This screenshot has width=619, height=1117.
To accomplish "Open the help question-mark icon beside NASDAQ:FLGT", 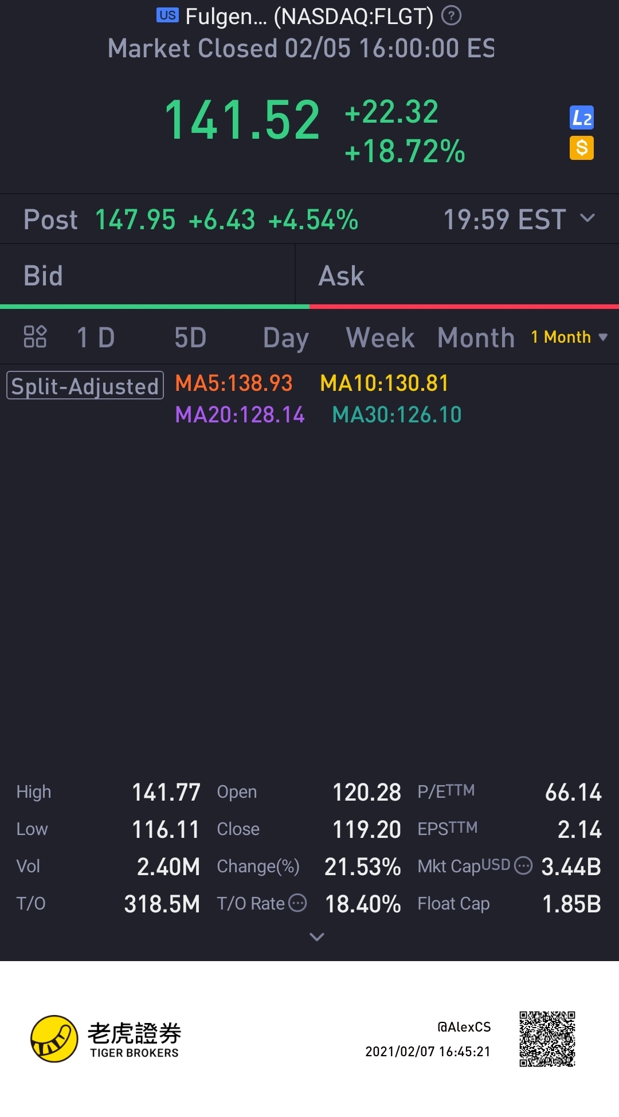I will 451,15.
